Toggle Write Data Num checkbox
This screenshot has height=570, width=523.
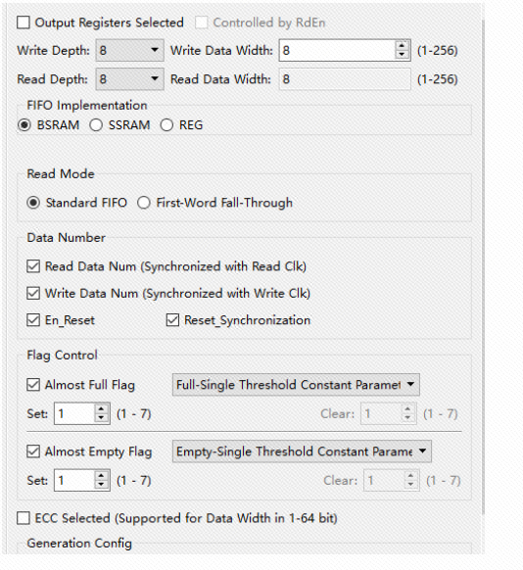tap(33, 293)
